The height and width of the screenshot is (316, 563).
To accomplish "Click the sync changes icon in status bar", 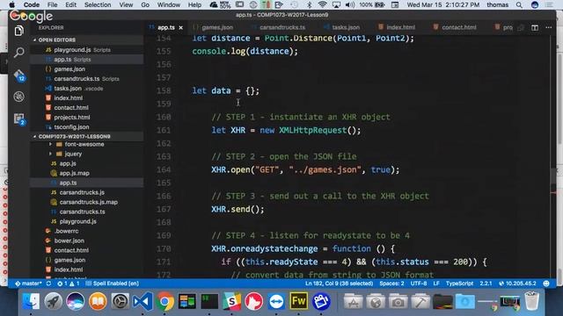I will point(48,284).
